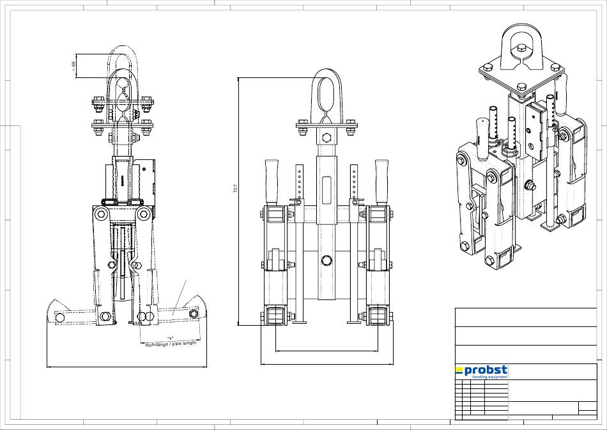607x430 pixels.
Task: Click the hex bolt below center mounting plate
Action: point(327,138)
